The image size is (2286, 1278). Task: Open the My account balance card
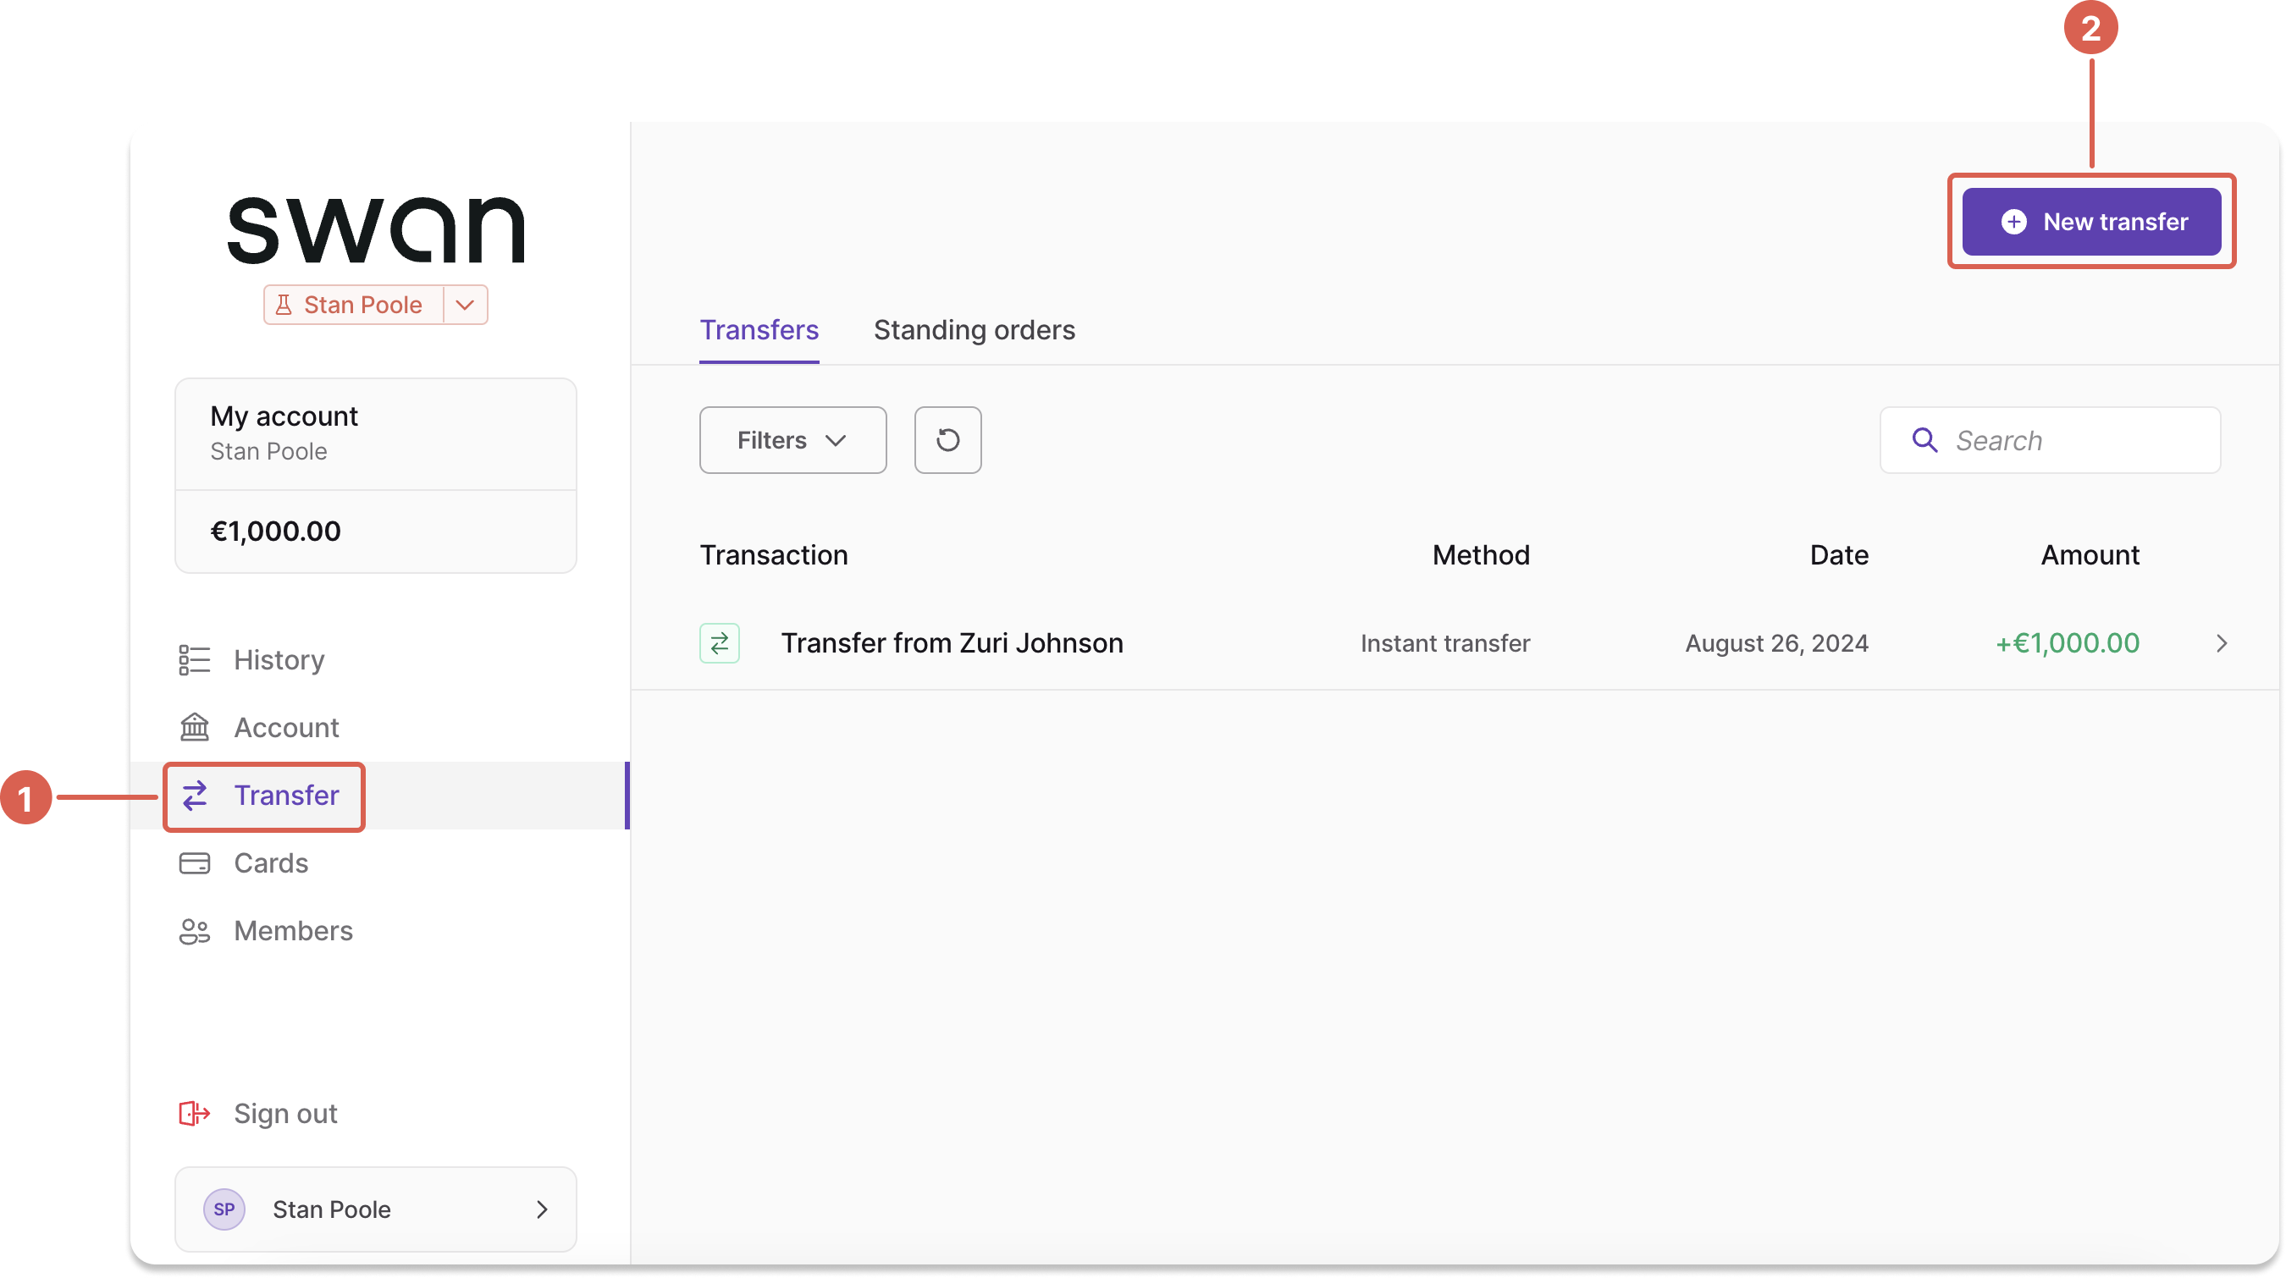tap(375, 476)
